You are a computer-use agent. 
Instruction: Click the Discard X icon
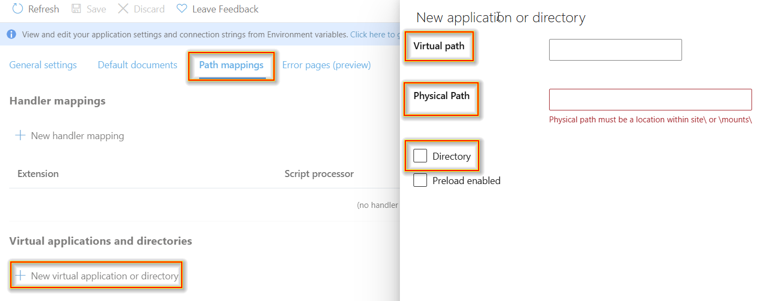tap(123, 9)
